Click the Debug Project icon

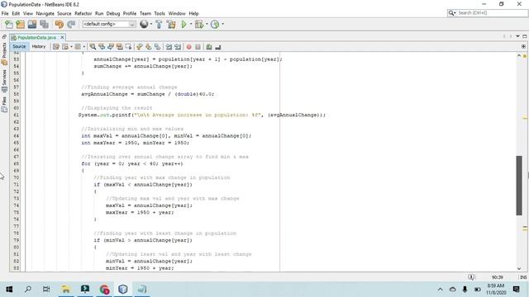coord(199,24)
